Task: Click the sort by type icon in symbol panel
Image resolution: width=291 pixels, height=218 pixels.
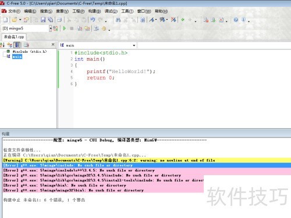Action: point(9,45)
